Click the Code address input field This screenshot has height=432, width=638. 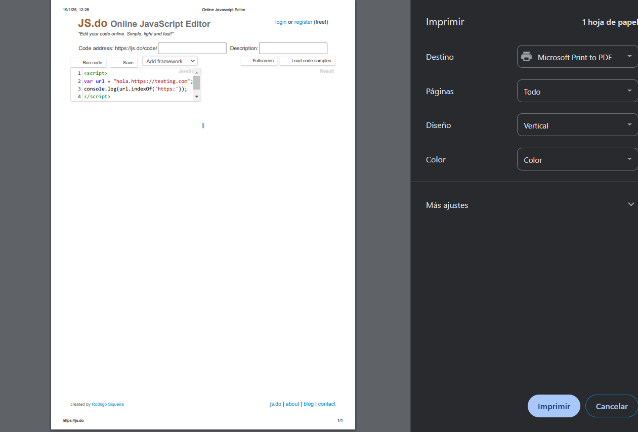click(x=192, y=48)
